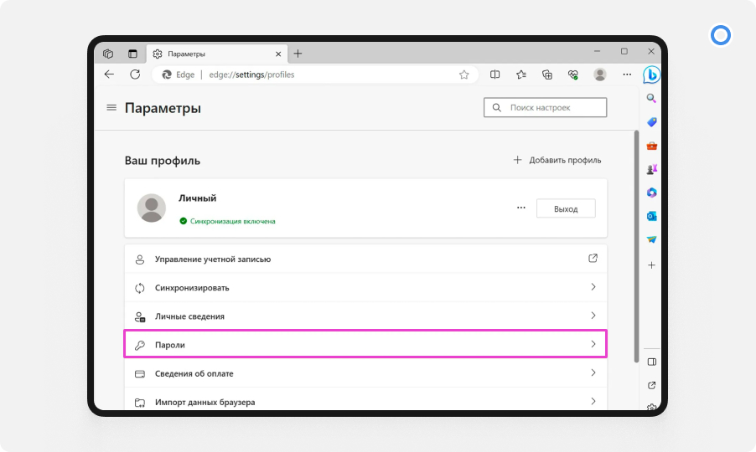Click the split screen toolbar icon
The image size is (756, 452).
tap(495, 74)
